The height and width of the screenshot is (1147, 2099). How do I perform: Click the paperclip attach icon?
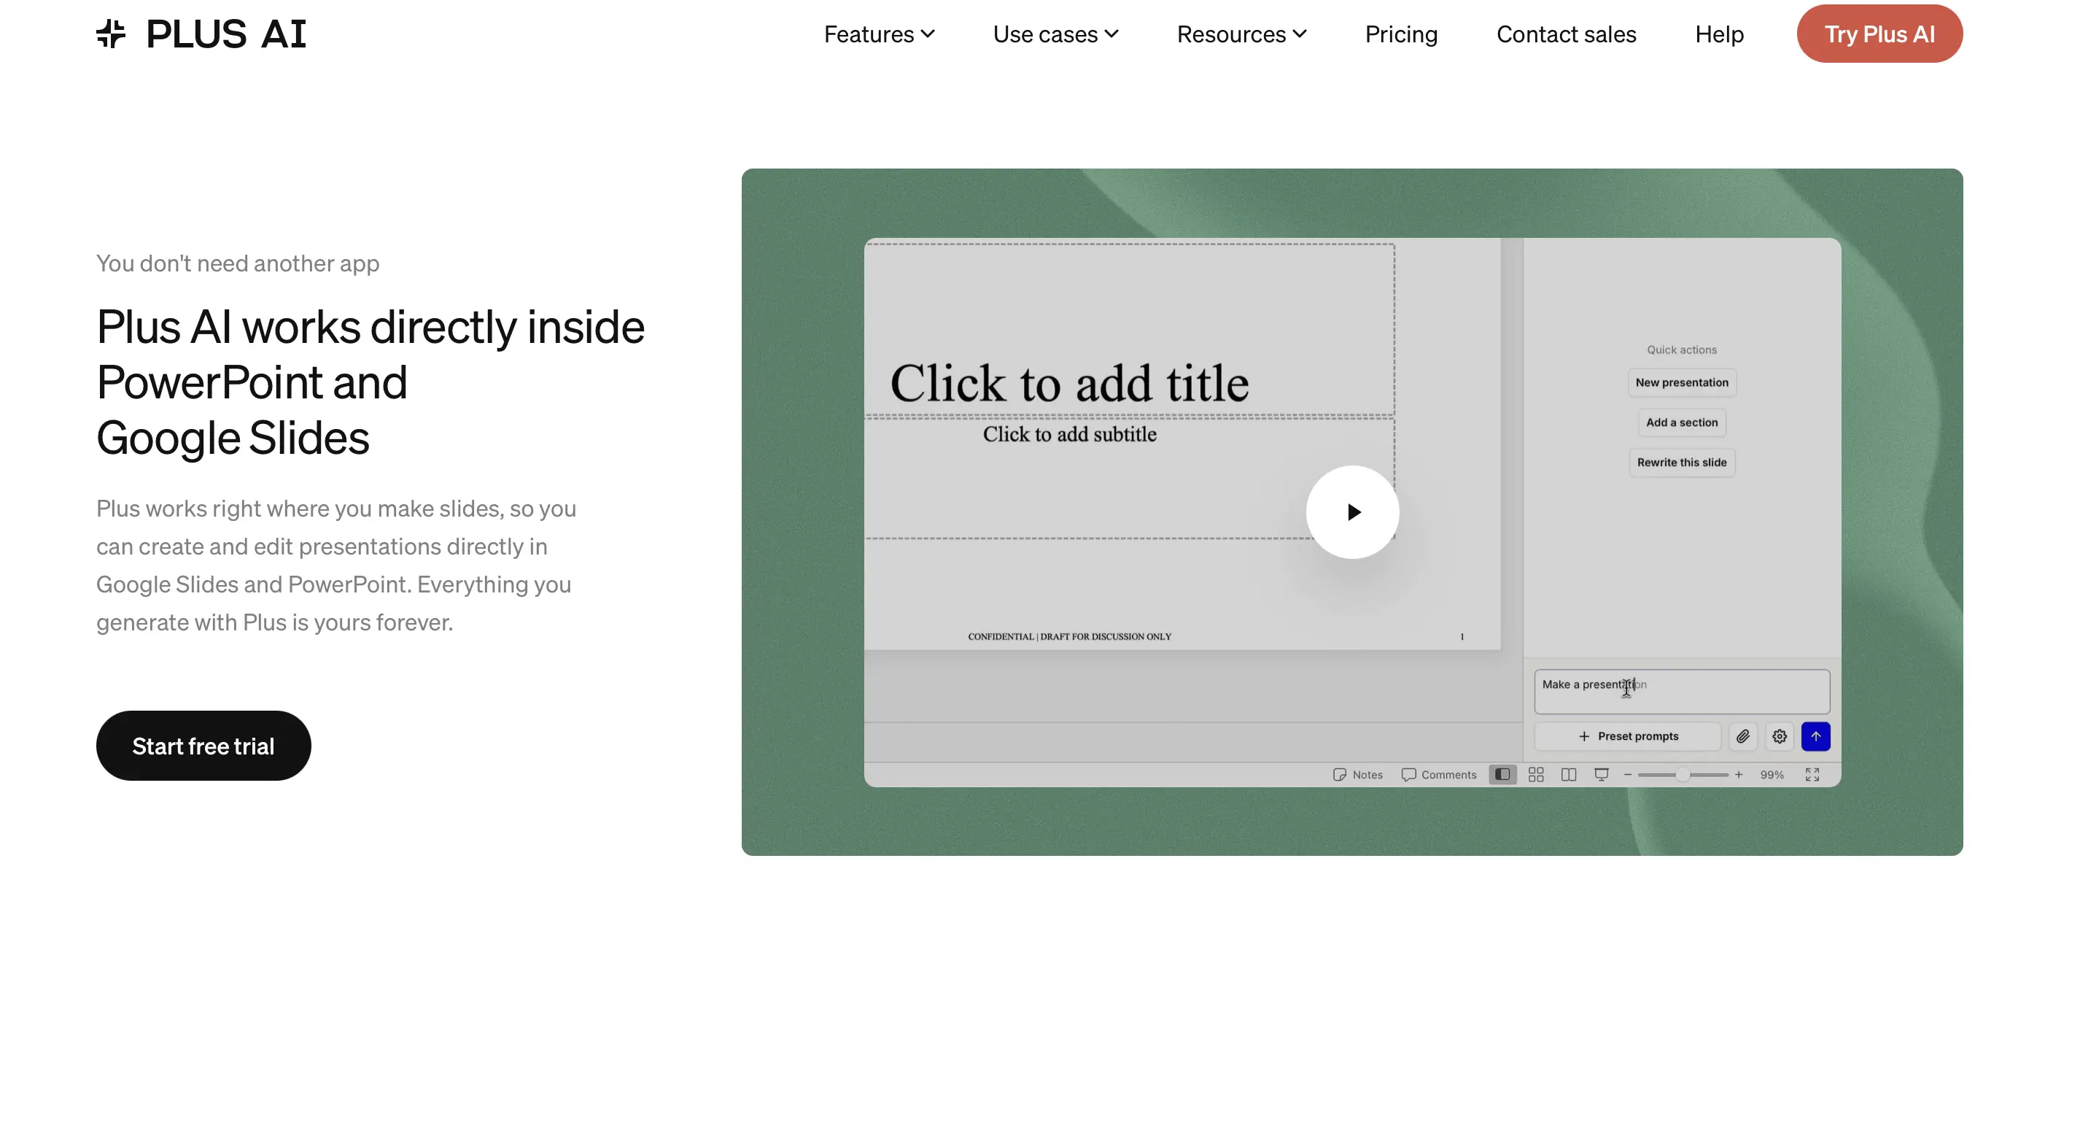tap(1743, 736)
